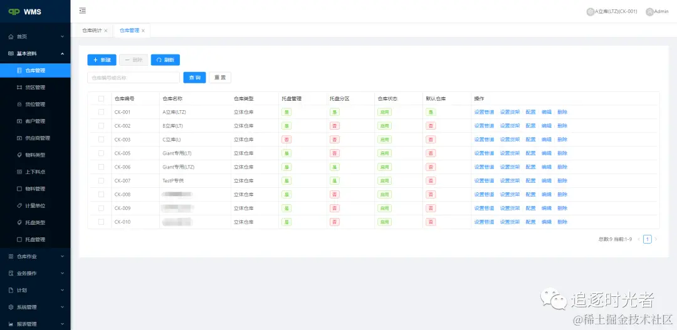Check the CK-006 row checkbox
Viewport: 677px width, 330px height.
tap(101, 167)
